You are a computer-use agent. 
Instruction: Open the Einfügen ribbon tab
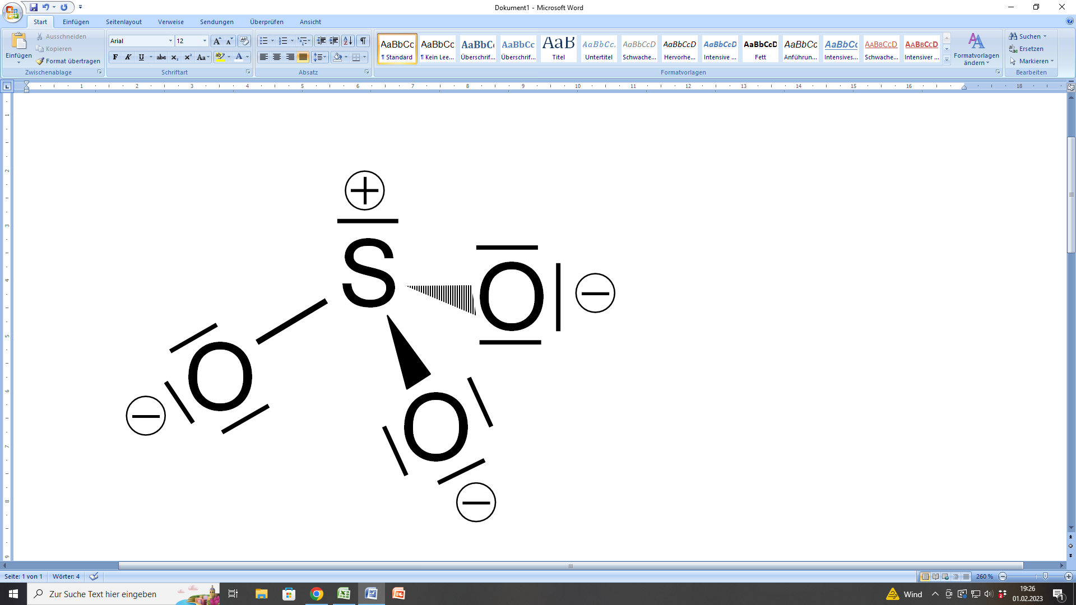coord(76,22)
